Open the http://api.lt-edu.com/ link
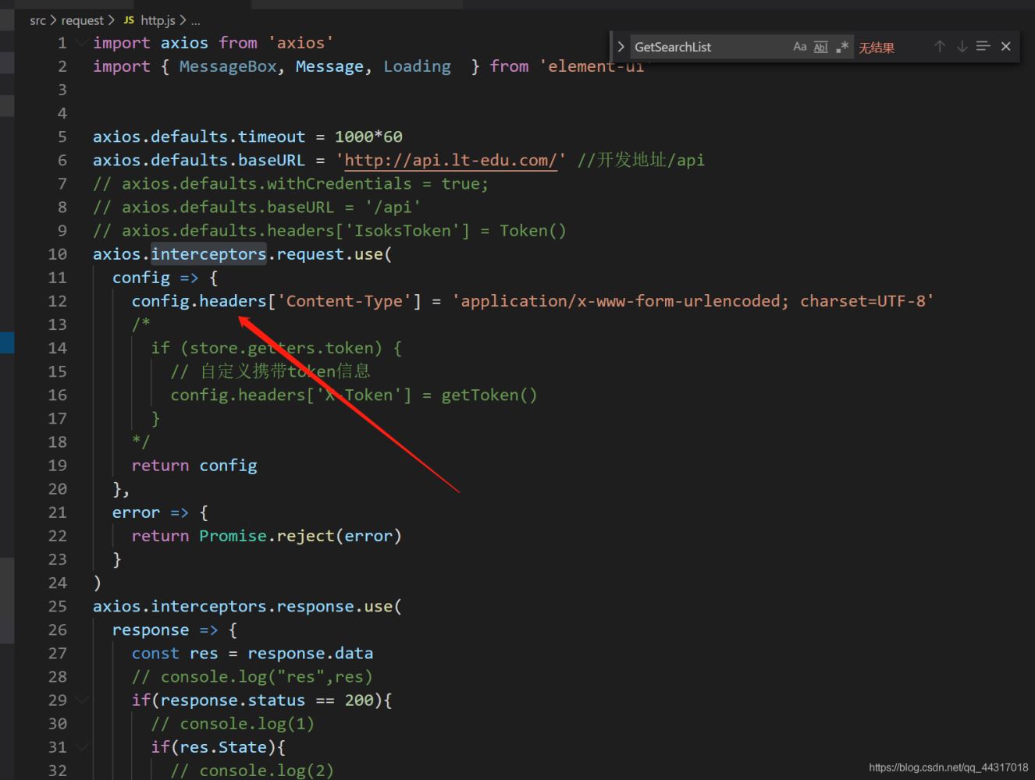This screenshot has height=780, width=1035. (x=450, y=160)
